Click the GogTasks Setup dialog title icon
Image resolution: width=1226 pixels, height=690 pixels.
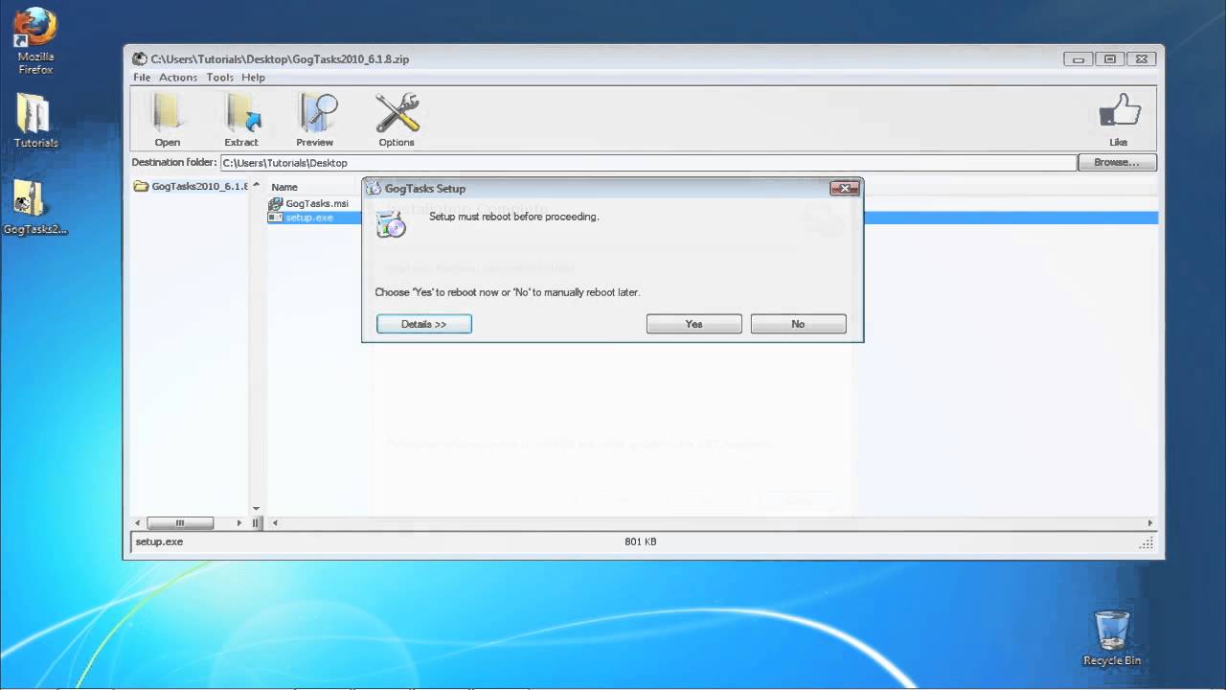374,189
